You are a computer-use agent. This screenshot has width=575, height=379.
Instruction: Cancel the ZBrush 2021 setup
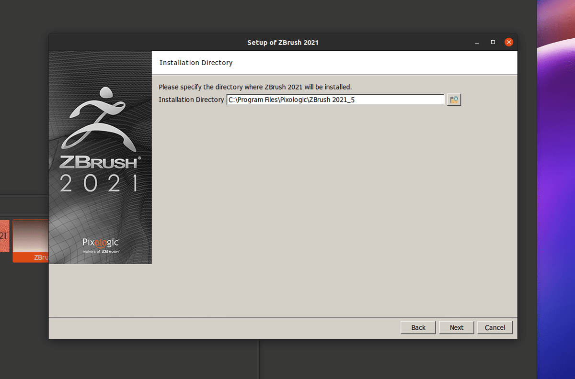[x=495, y=327]
